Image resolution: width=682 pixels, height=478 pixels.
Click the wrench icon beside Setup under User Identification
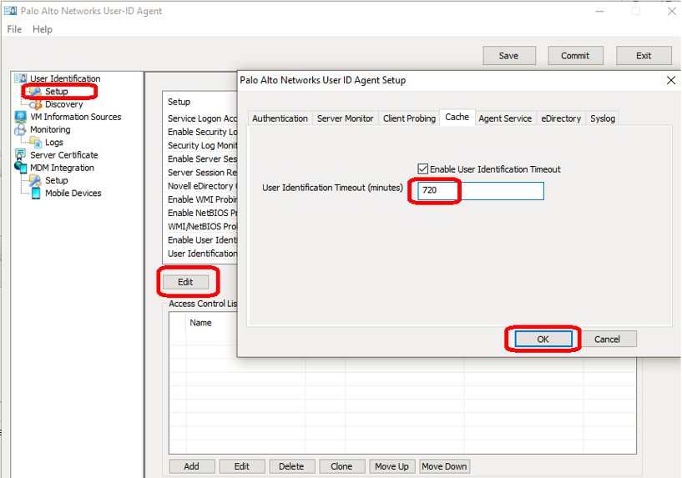[x=35, y=91]
